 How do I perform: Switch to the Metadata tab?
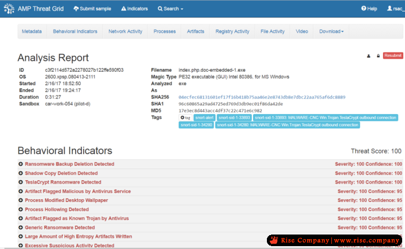[32, 31]
